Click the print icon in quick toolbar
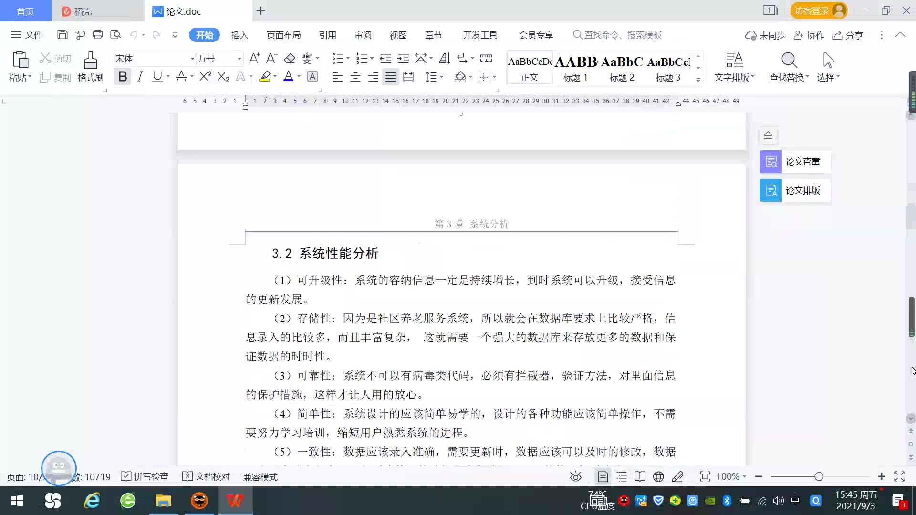The height and width of the screenshot is (515, 916). [98, 35]
